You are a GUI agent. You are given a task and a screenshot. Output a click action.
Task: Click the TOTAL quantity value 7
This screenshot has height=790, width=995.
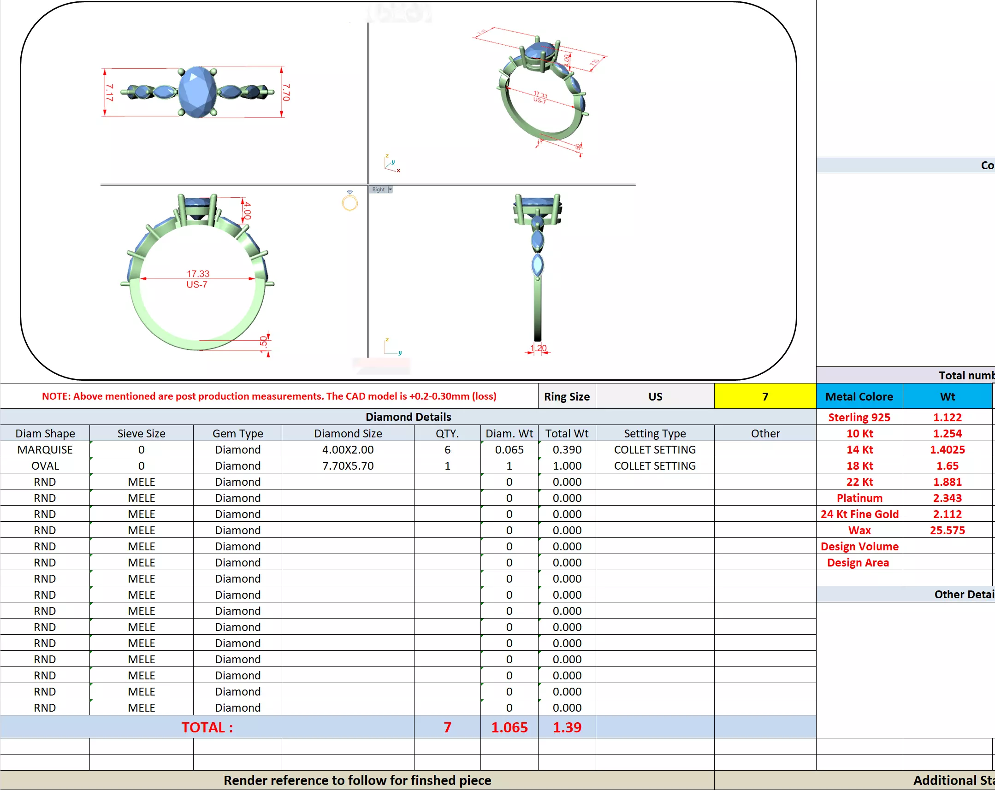[447, 727]
